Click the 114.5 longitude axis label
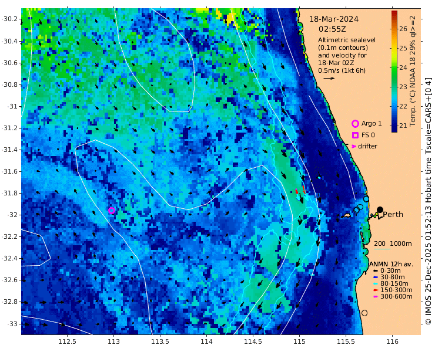This screenshot has width=435, height=352. pos(253,341)
